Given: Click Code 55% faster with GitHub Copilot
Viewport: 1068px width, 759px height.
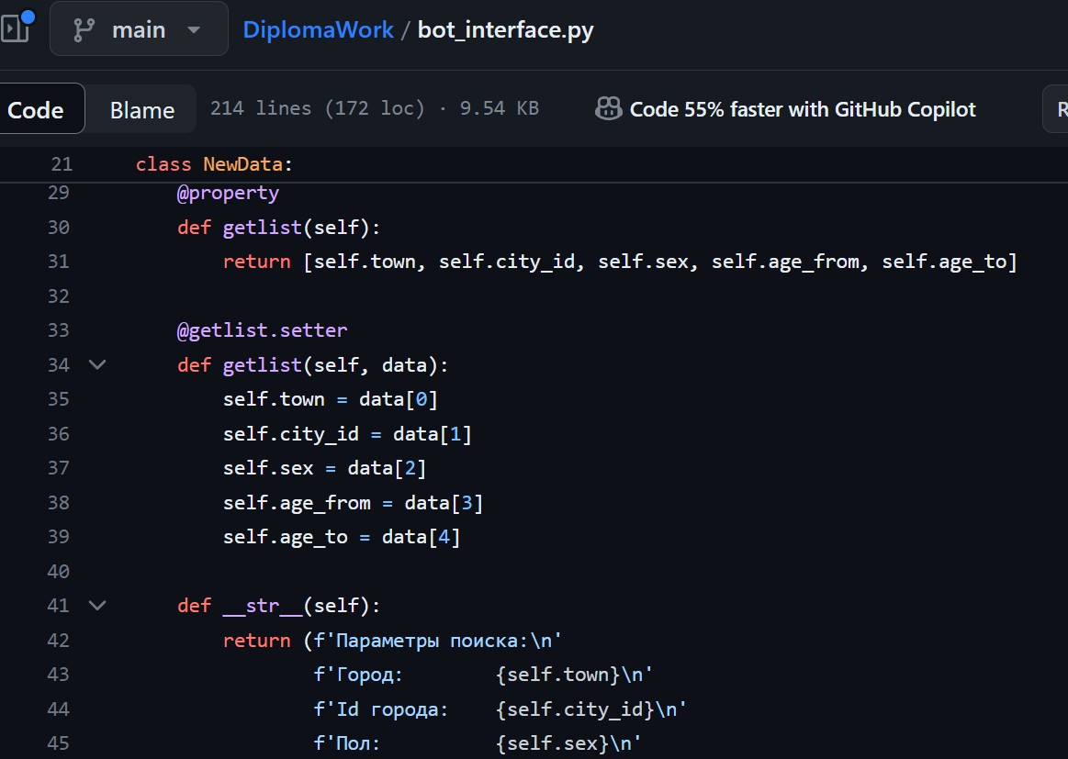Looking at the screenshot, I should [x=802, y=109].
